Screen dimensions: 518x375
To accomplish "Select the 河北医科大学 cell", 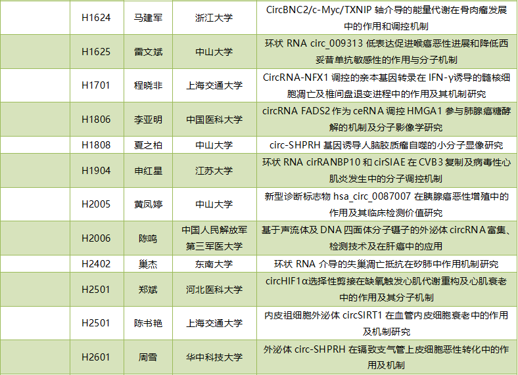I will (x=214, y=290).
